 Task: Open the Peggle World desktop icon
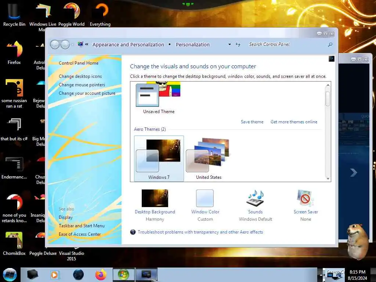click(x=72, y=14)
